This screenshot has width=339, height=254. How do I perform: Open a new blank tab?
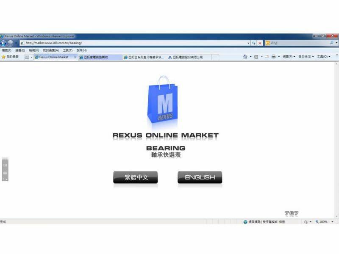[215, 57]
